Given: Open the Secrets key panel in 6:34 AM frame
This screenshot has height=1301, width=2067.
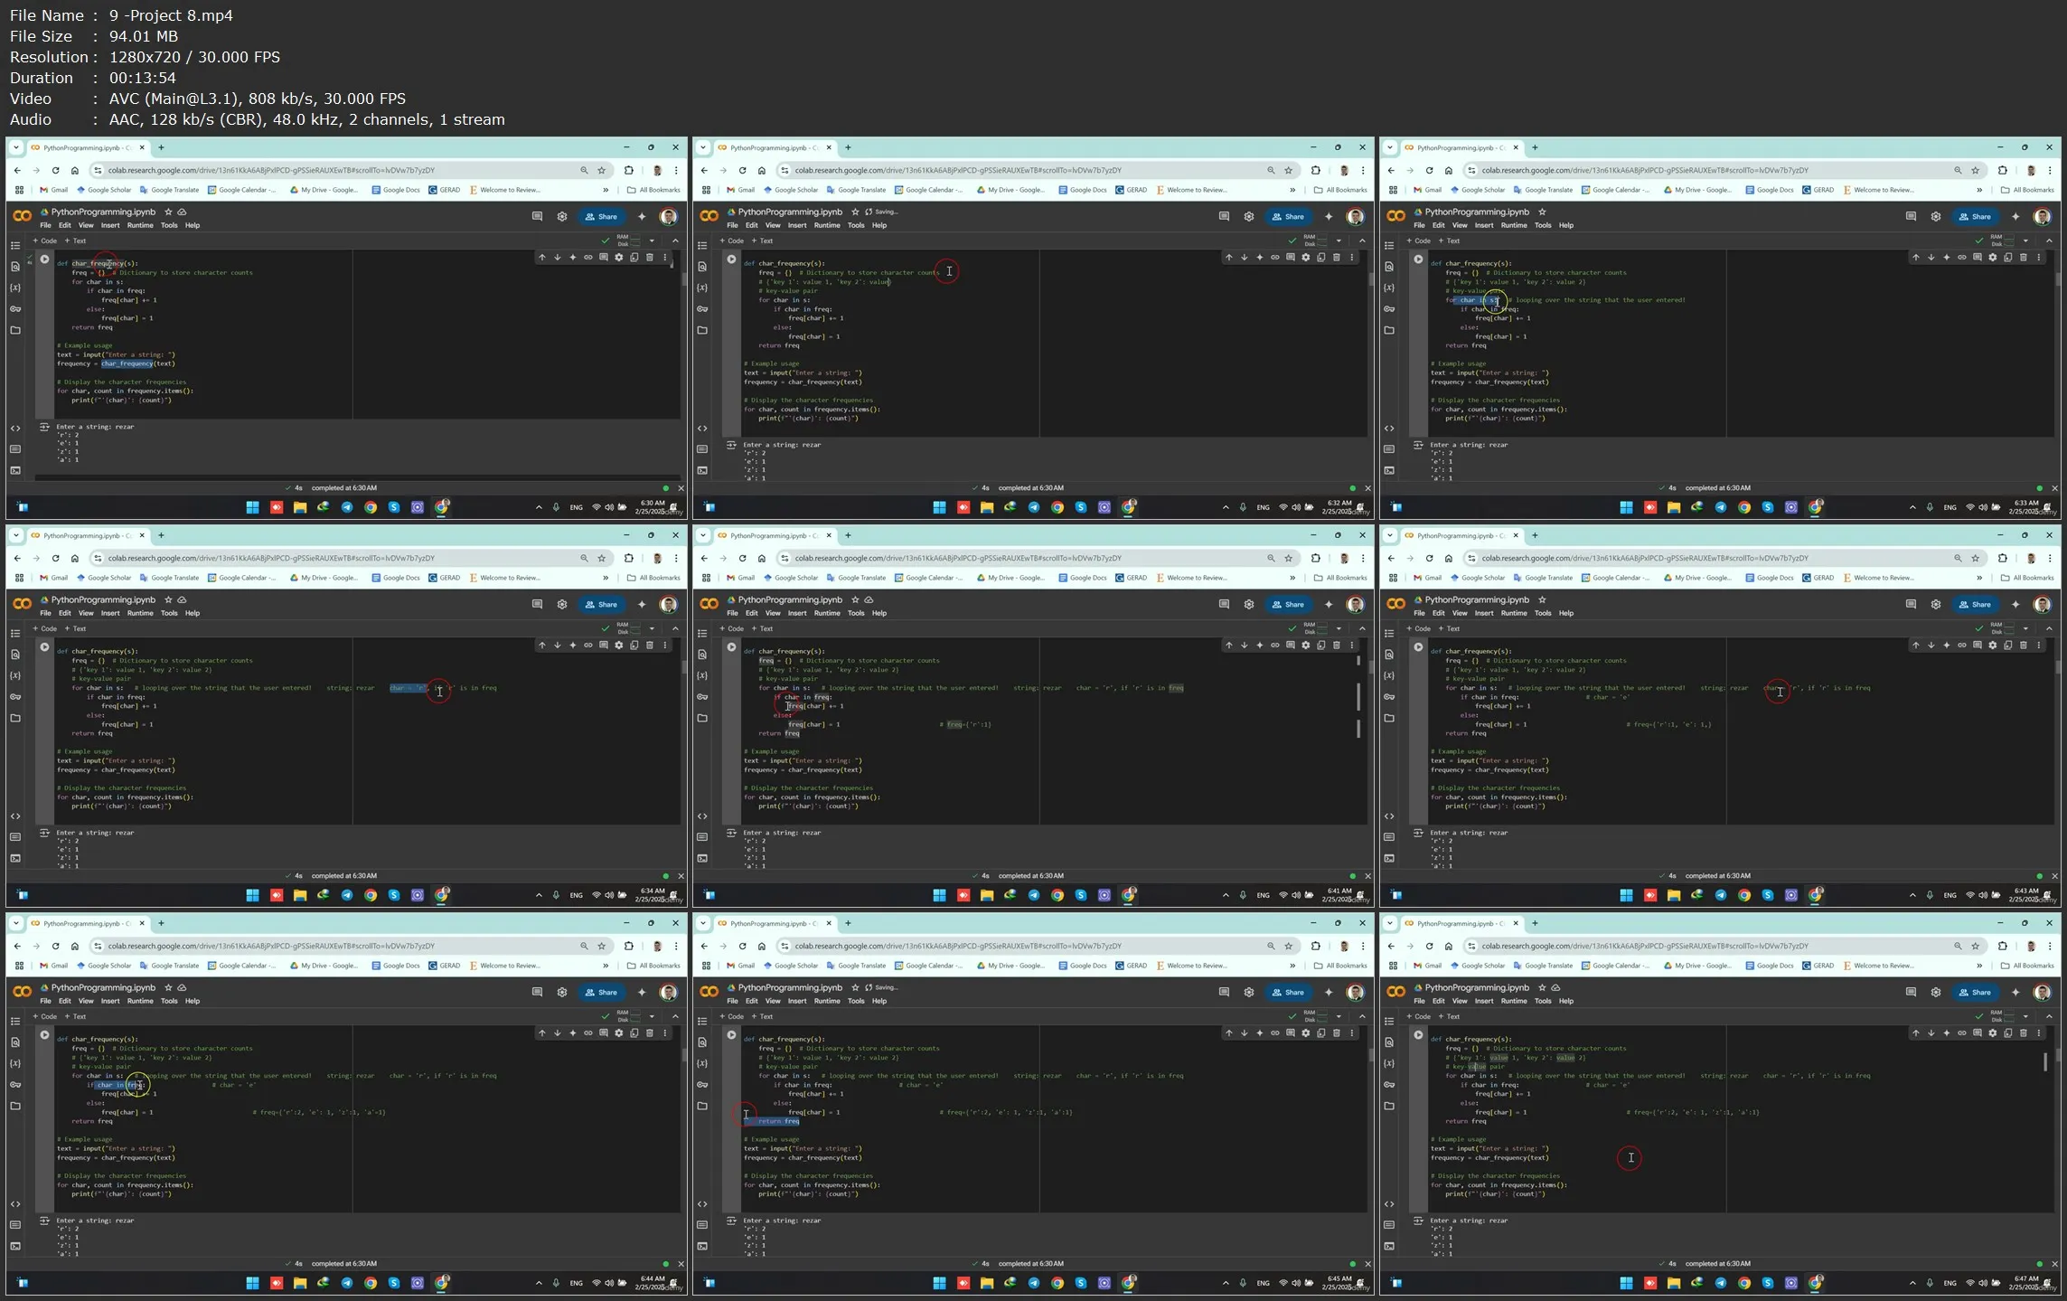Looking at the screenshot, I should [15, 696].
